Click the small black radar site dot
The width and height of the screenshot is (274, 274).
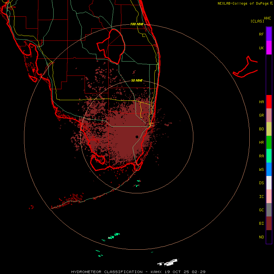click(137, 137)
